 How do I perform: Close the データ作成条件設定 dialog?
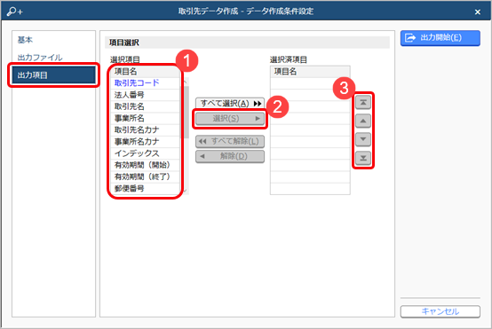[x=477, y=12]
